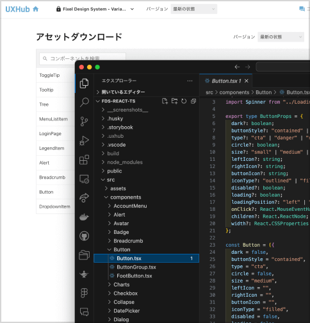
Task: Click the component search field in UXHub
Action: pos(83,58)
